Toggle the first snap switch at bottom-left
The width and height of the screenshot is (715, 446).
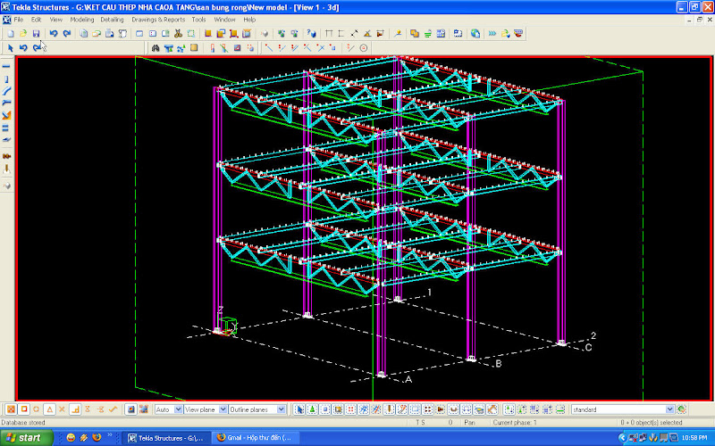[10, 409]
